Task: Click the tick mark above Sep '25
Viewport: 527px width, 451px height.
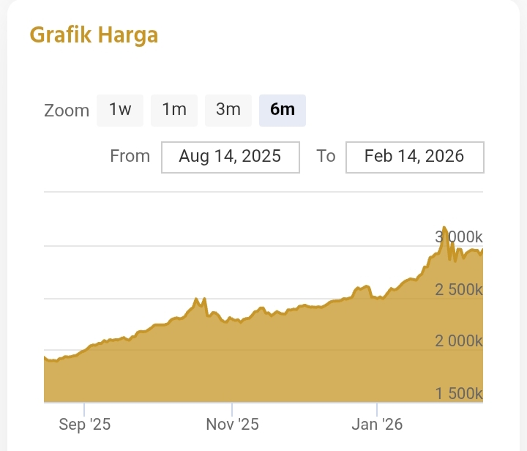Action: (84, 408)
